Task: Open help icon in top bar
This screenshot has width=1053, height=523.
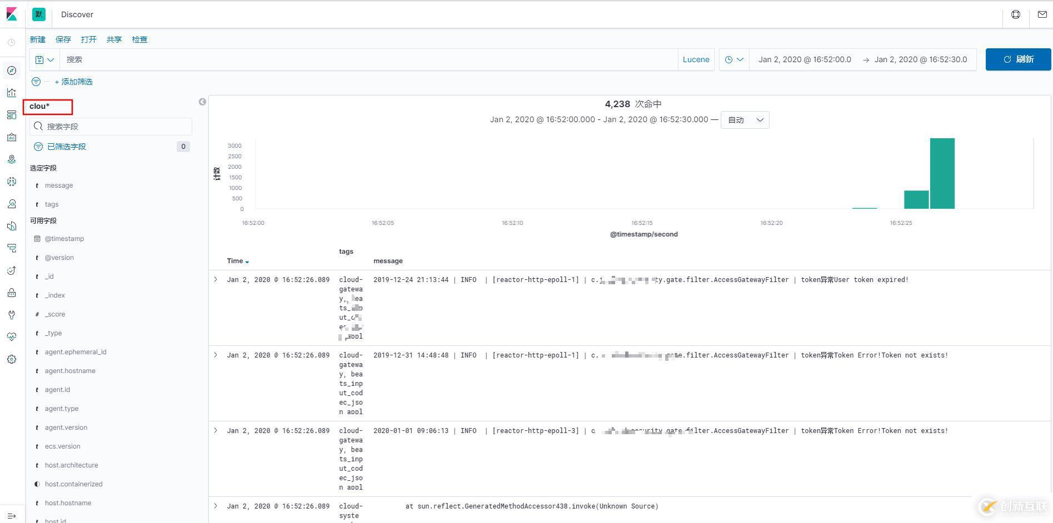Action: 1016,14
